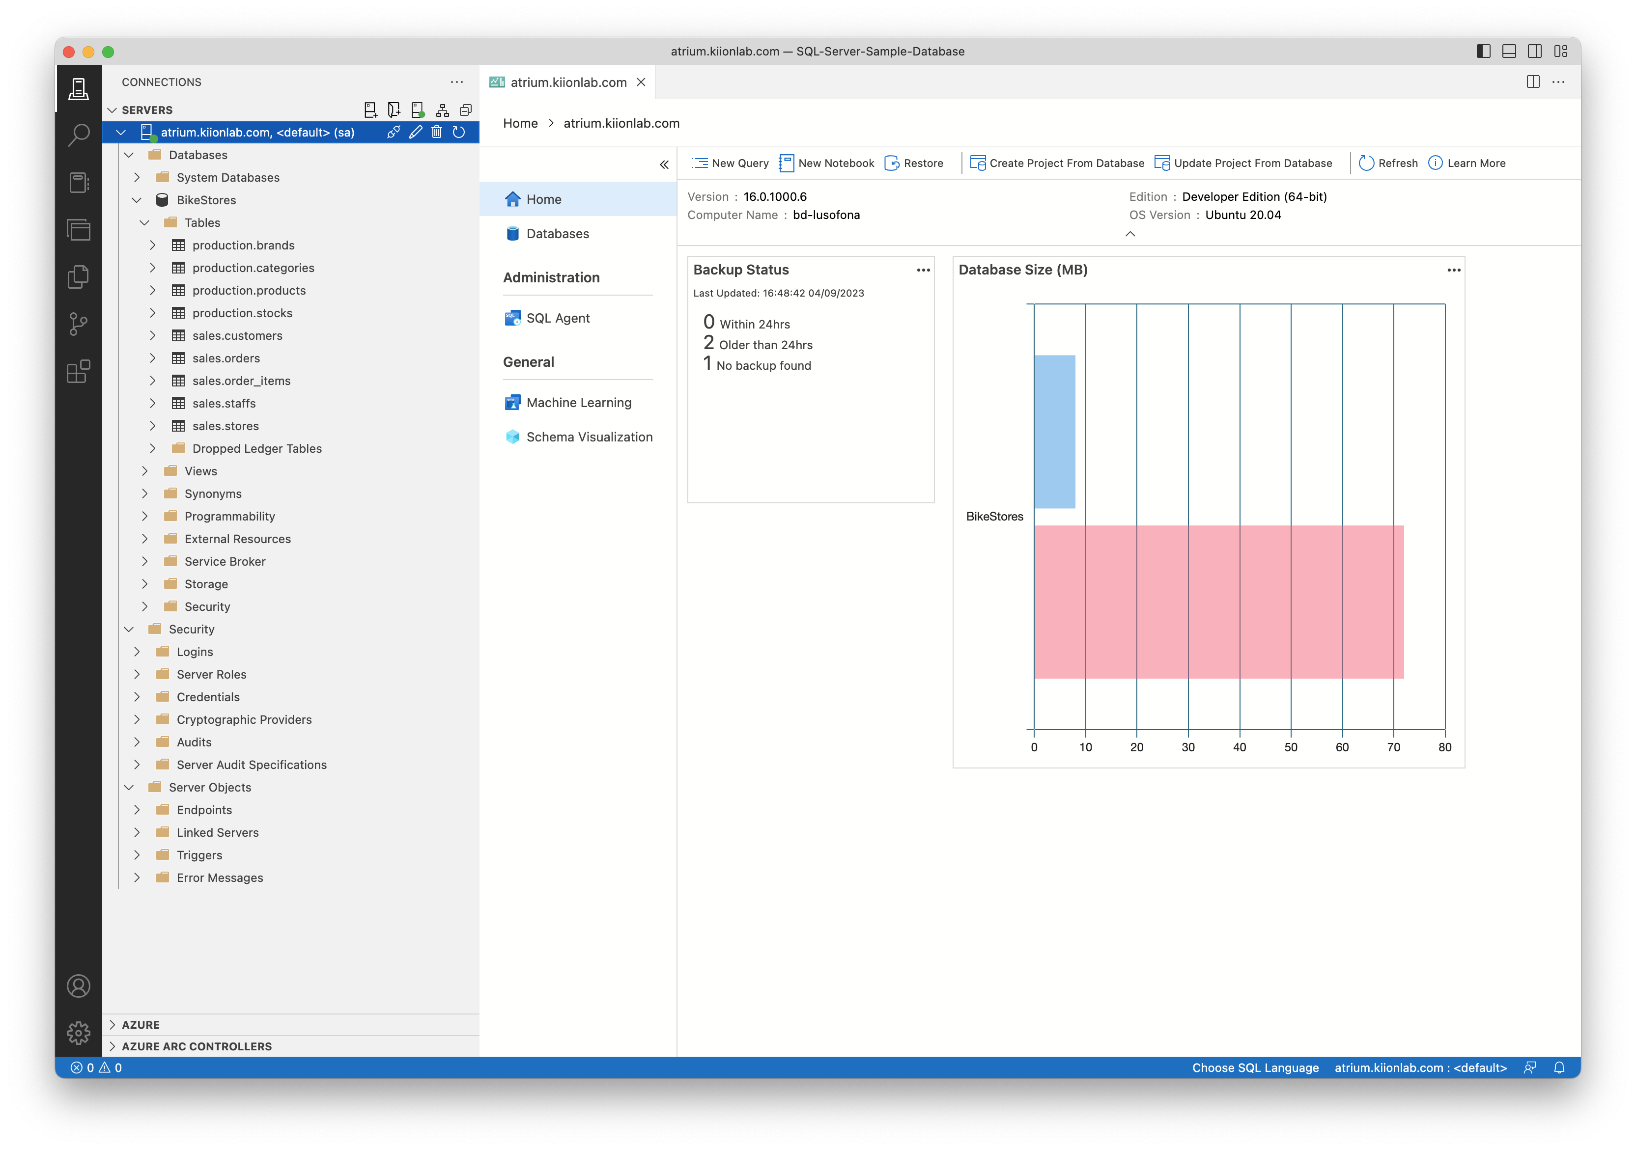The height and width of the screenshot is (1151, 1636).
Task: Open the Explorer files view in activity bar
Action: pyautogui.click(x=79, y=276)
